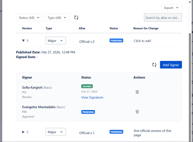The width and height of the screenshot is (193, 142).
Task: Click the vertical scrollbar of the dialog
Action: 190,86
